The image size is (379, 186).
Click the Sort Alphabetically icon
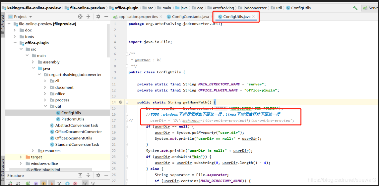(18, 183)
